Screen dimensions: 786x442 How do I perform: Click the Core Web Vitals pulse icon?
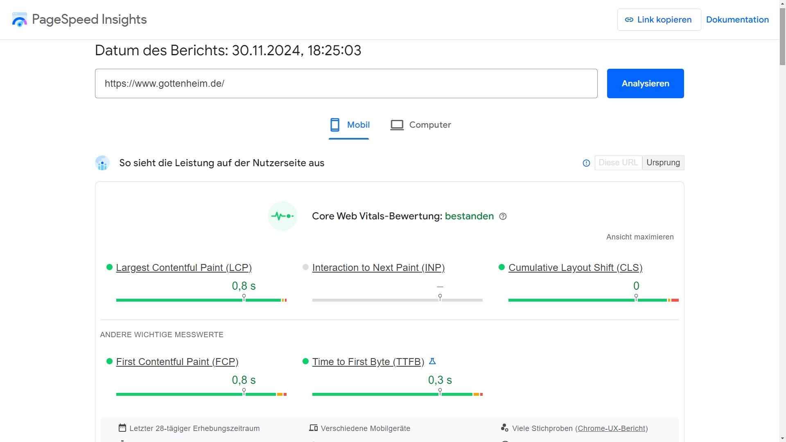click(282, 216)
